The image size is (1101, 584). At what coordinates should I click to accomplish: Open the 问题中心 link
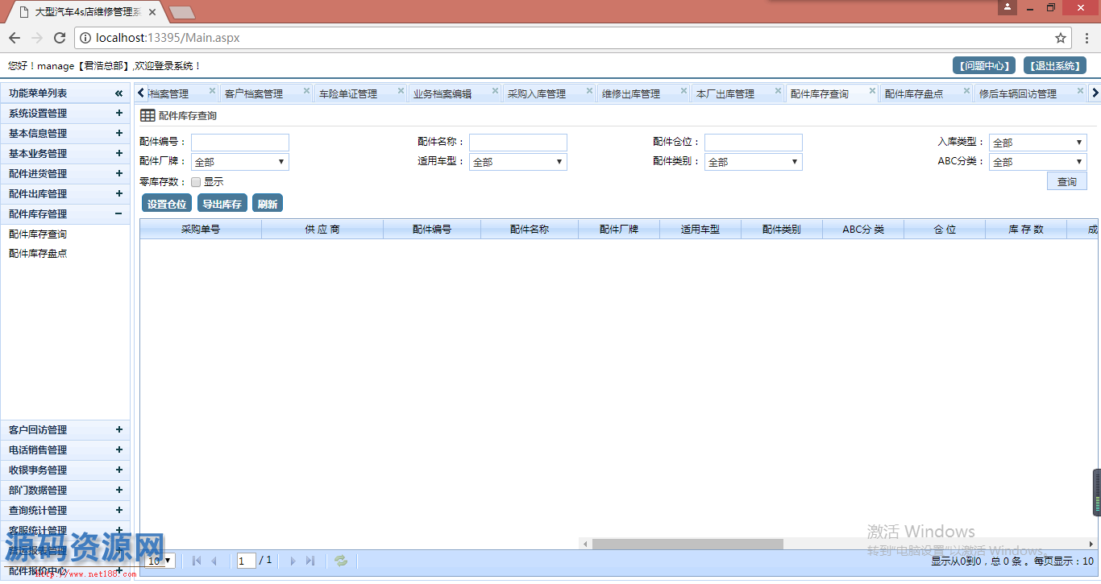[x=984, y=66]
